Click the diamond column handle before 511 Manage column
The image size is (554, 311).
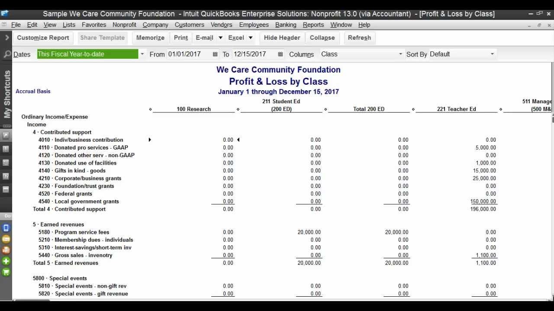tap(501, 109)
